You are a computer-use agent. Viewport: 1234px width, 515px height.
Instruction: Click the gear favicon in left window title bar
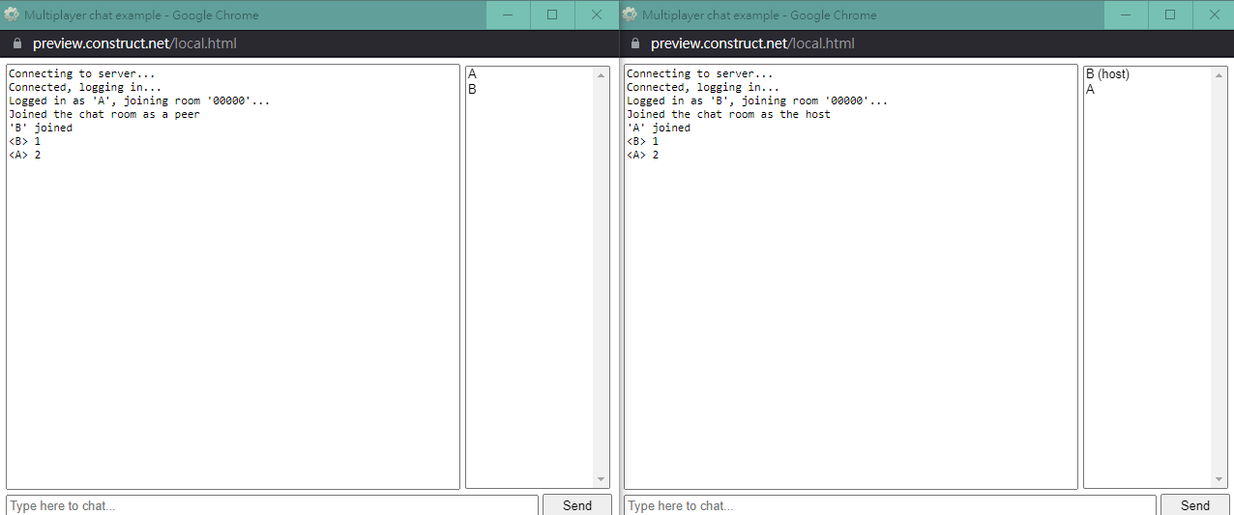[x=12, y=14]
